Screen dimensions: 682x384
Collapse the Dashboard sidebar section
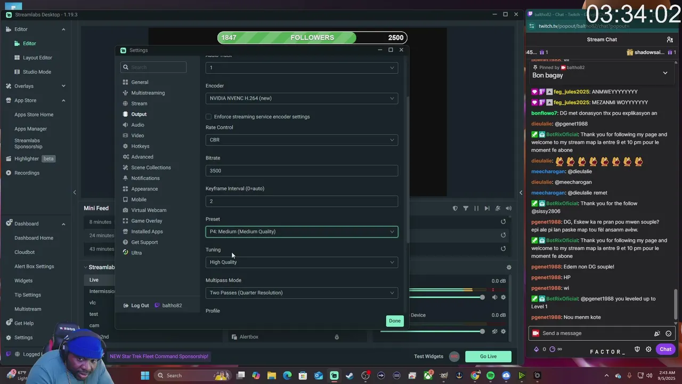coord(63,223)
